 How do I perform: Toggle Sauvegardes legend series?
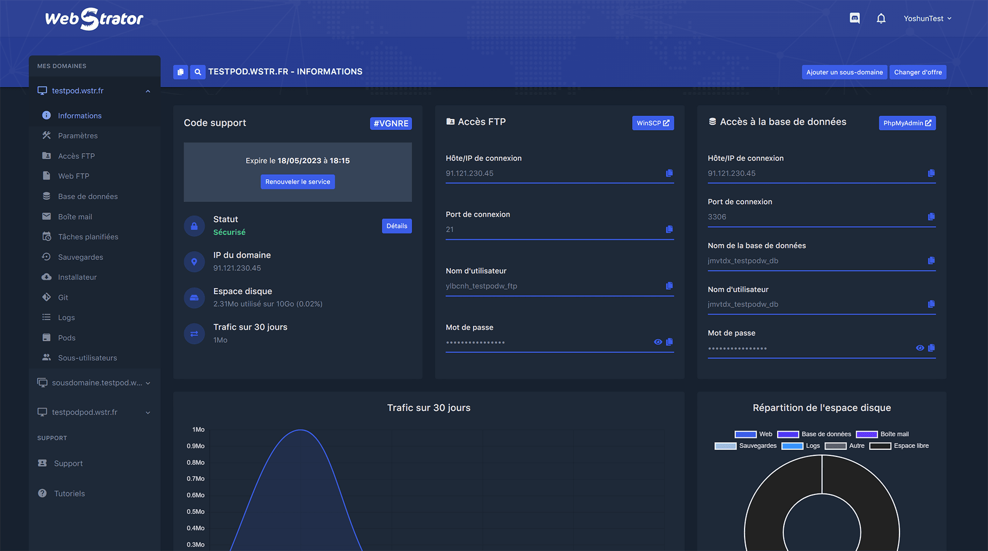(746, 446)
